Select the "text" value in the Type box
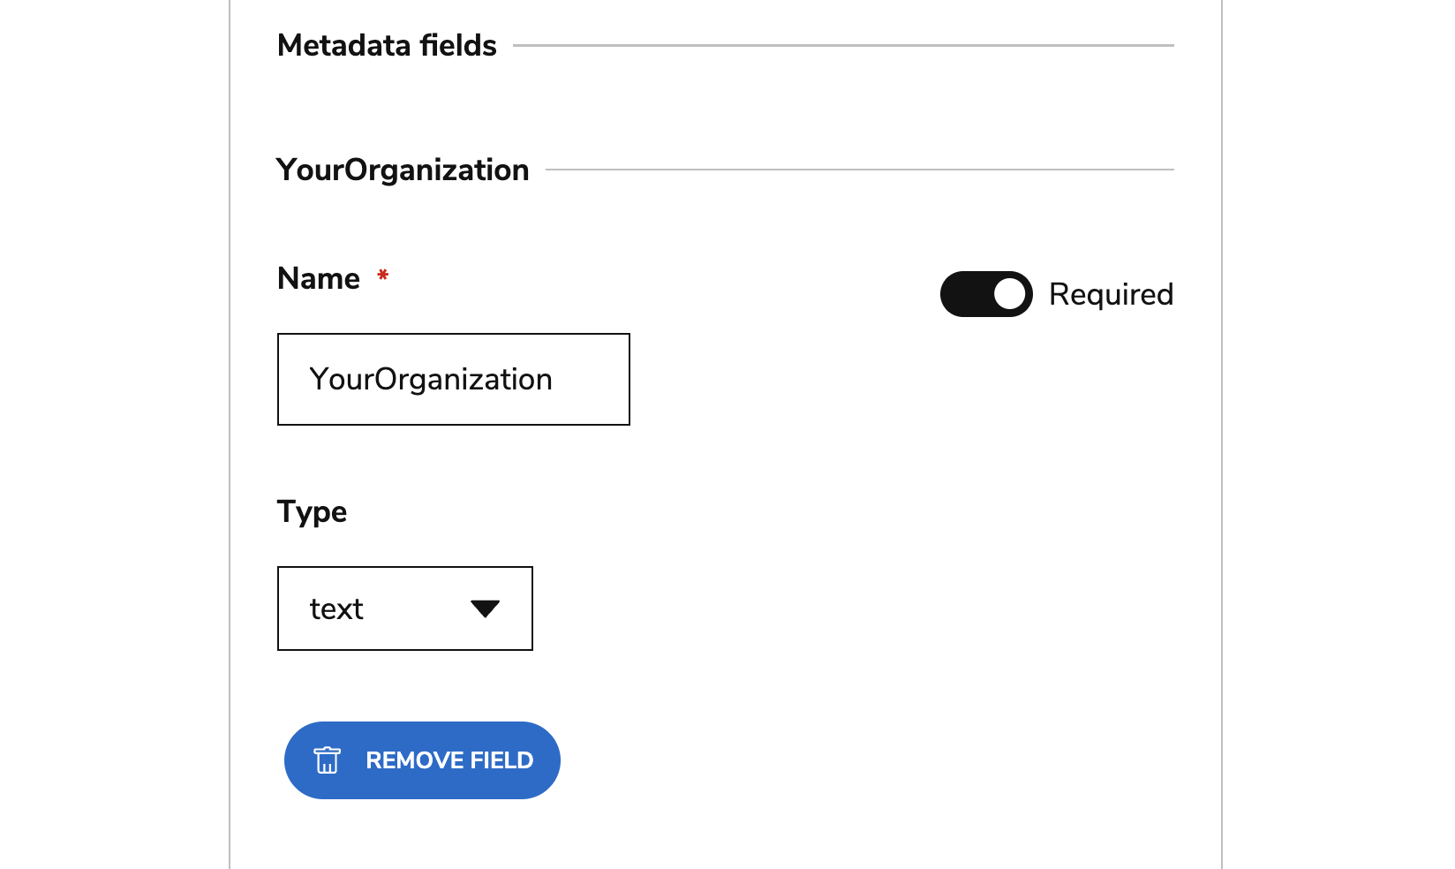Image resolution: width=1455 pixels, height=869 pixels. click(x=336, y=609)
